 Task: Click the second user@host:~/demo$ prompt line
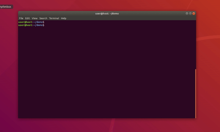(x=31, y=25)
